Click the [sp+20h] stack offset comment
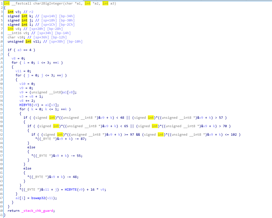The image size is (272, 218). coord(37,29)
